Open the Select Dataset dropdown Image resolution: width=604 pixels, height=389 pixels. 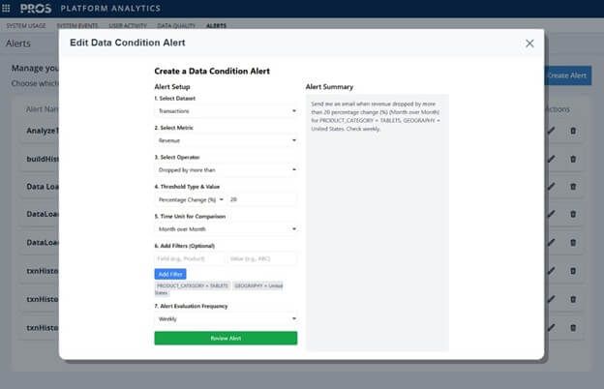click(226, 111)
